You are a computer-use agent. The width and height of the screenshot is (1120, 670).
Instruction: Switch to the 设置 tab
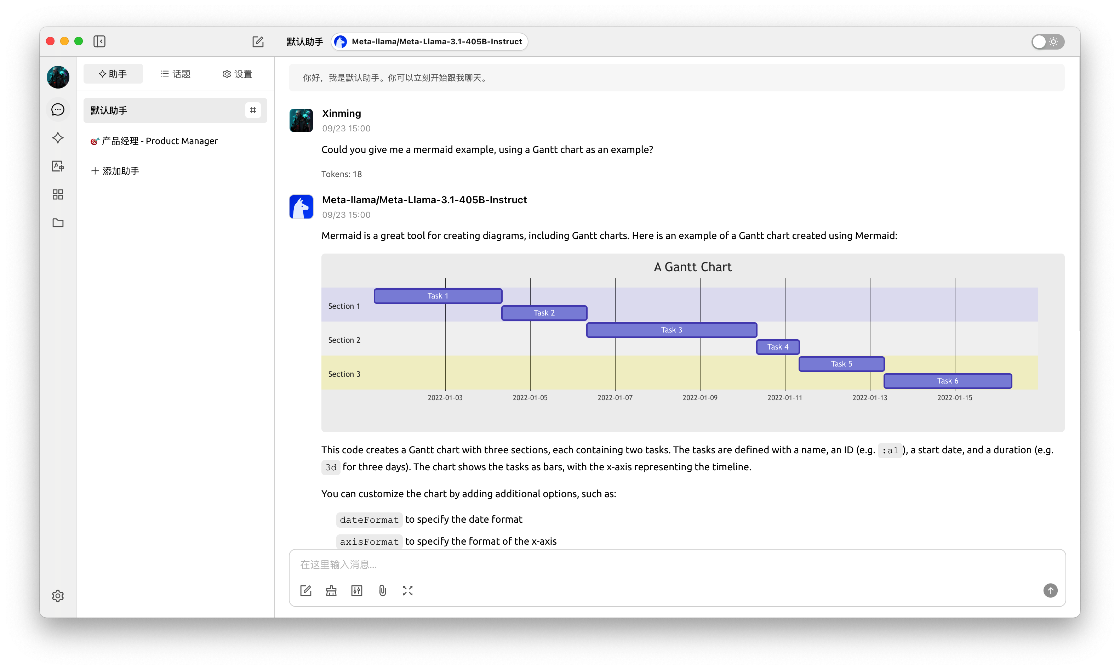[x=237, y=74]
